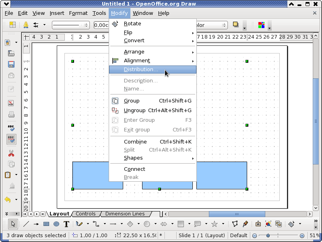
Task: Expand the Connector tool dropdown arrow
Action: point(105,224)
